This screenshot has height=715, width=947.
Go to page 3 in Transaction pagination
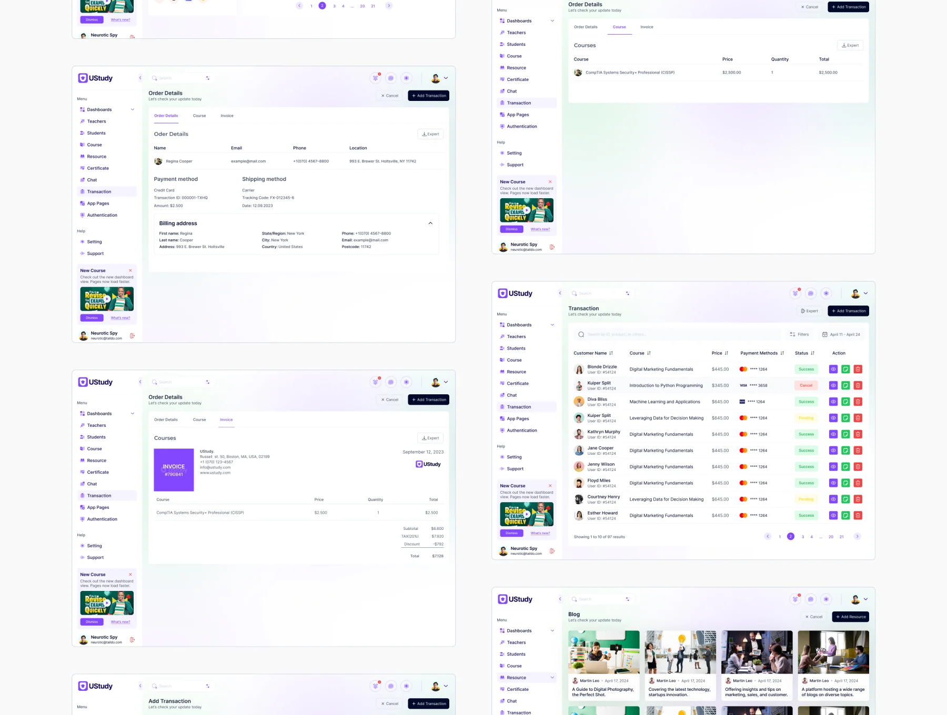(x=803, y=537)
